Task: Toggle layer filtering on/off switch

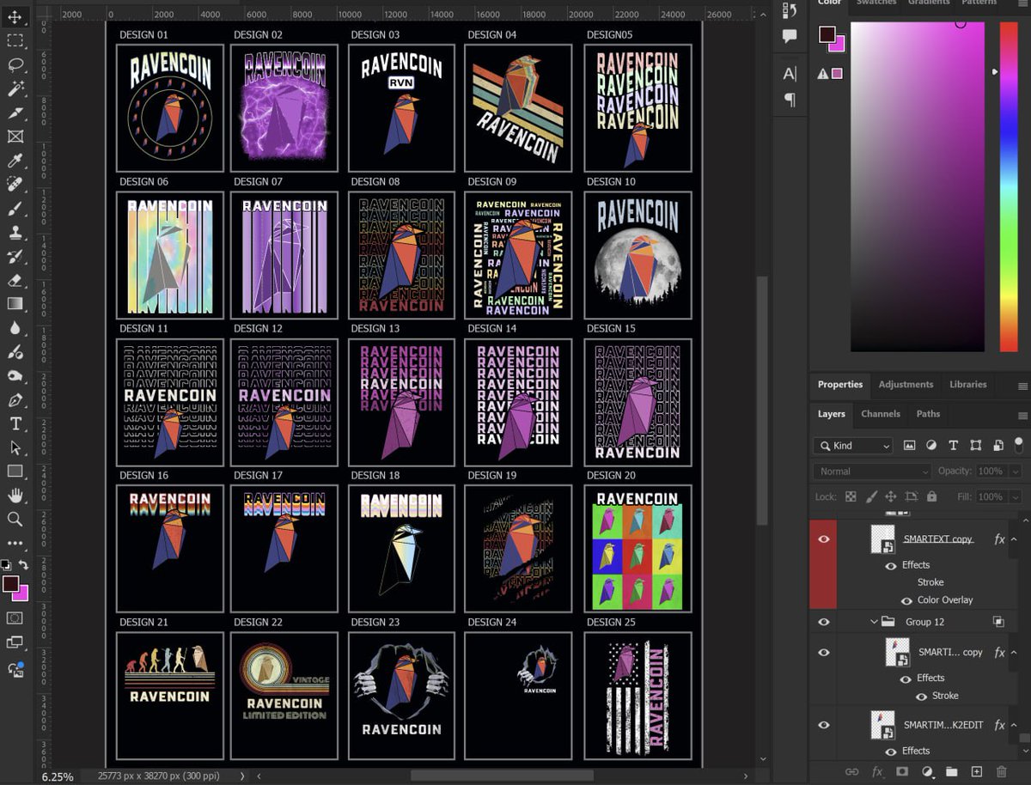Action: click(x=1019, y=445)
